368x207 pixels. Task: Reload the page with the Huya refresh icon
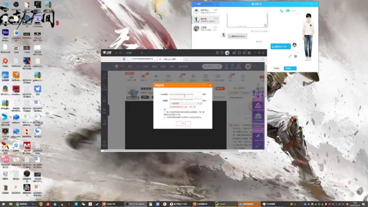[x=121, y=53]
